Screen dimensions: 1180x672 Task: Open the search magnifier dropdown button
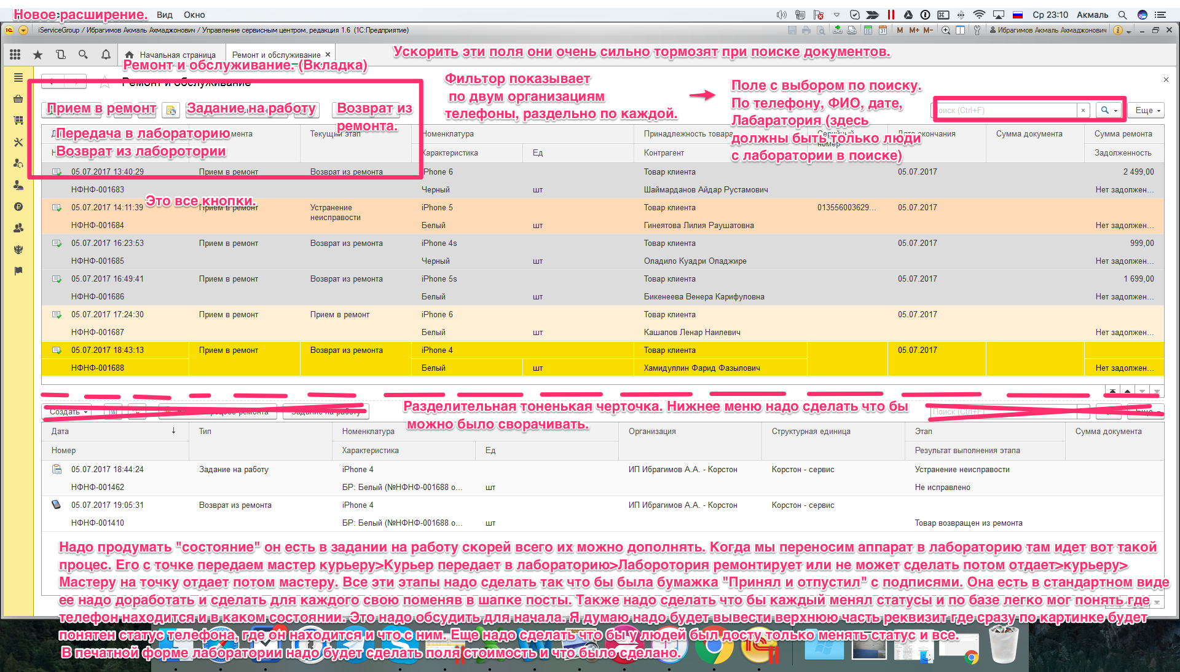point(1109,110)
